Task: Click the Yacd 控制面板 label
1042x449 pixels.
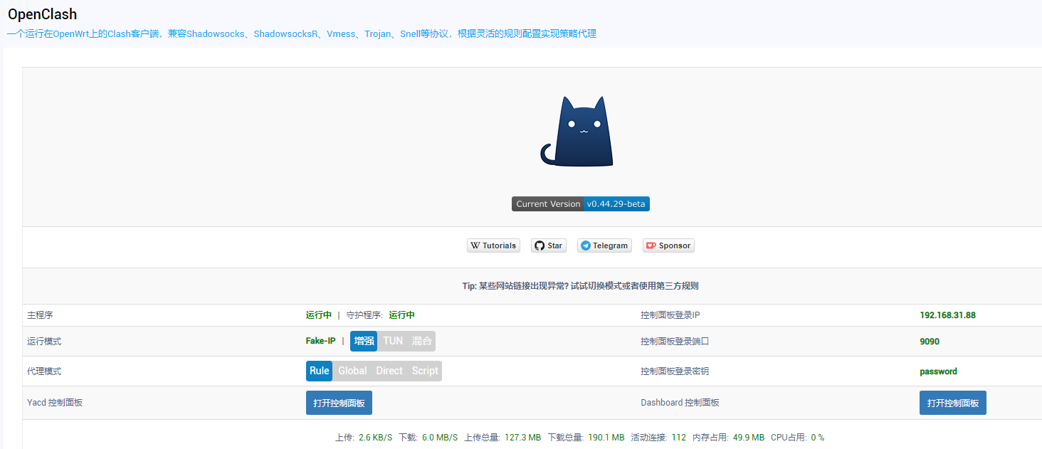Action: 55,403
